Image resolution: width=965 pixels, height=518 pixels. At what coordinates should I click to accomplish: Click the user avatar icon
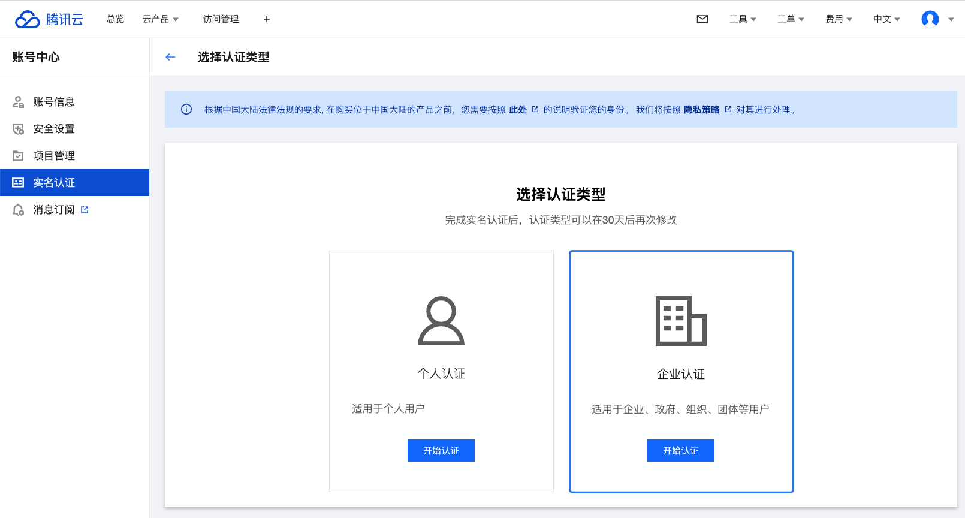930,19
